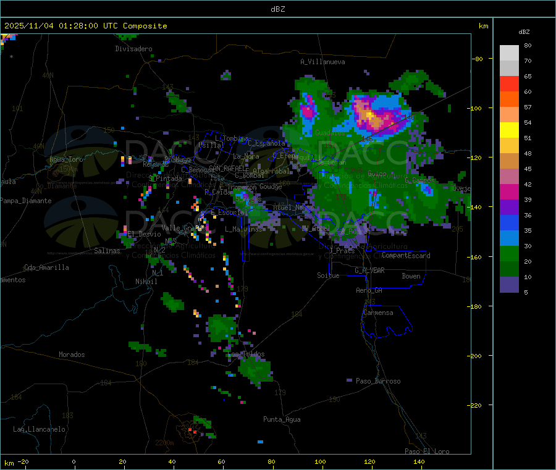The height and width of the screenshot is (470, 556).
Task: Click the A_Villanueva location label
Action: coord(322,62)
